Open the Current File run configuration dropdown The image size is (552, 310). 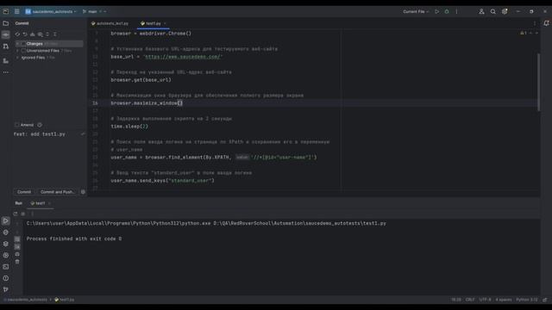pos(416,11)
